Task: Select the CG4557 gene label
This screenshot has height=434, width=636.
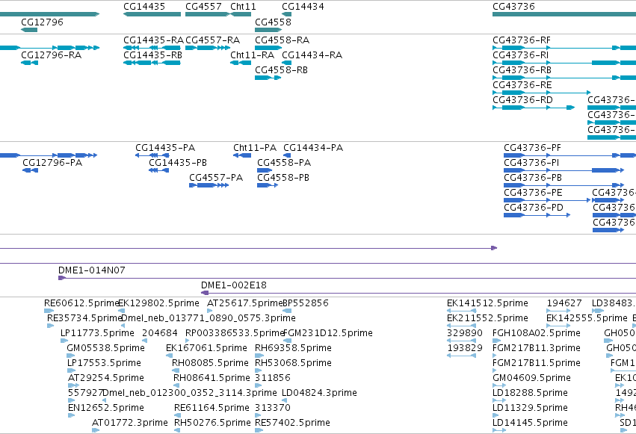Action: tap(203, 7)
